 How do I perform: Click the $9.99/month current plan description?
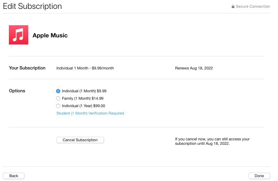pos(85,68)
